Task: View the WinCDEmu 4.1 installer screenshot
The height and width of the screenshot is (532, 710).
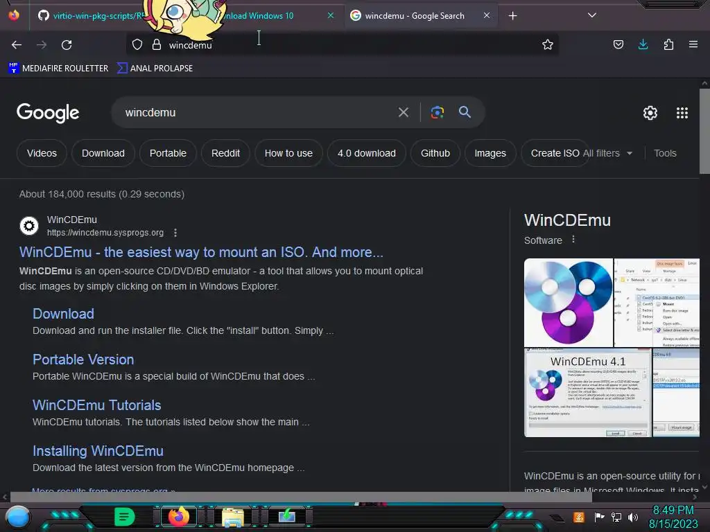Action: click(588, 393)
